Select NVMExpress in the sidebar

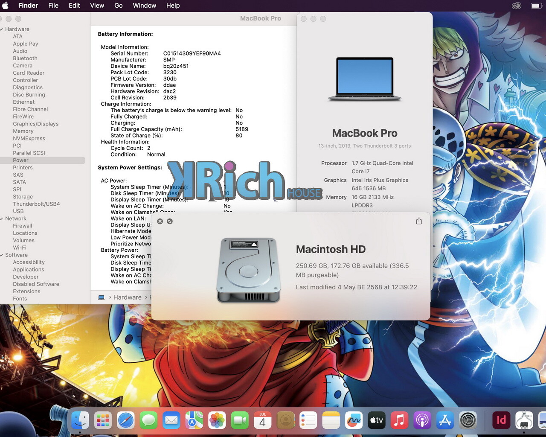point(29,139)
